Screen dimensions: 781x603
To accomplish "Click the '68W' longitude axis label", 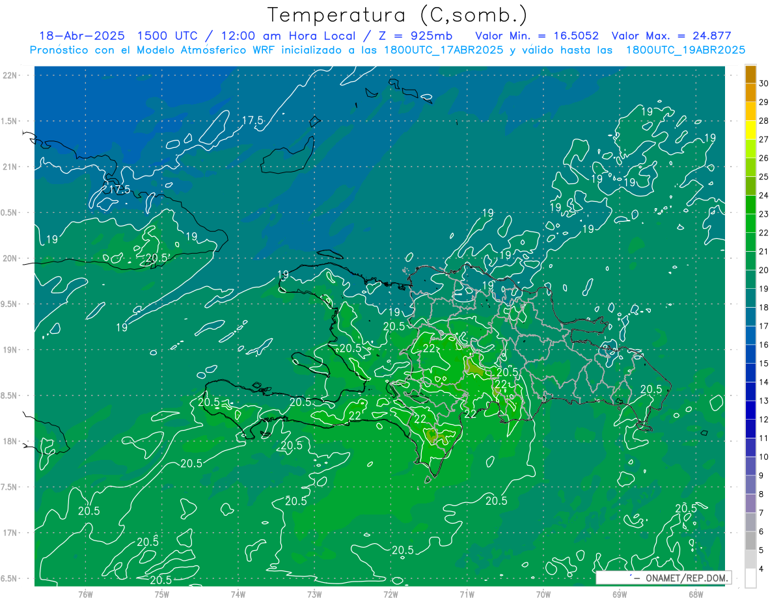I will 696,595.
